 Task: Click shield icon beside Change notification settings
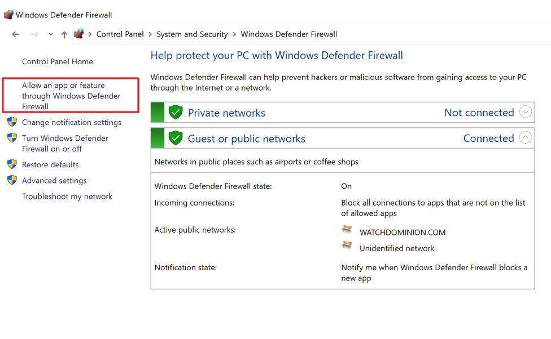[12, 122]
